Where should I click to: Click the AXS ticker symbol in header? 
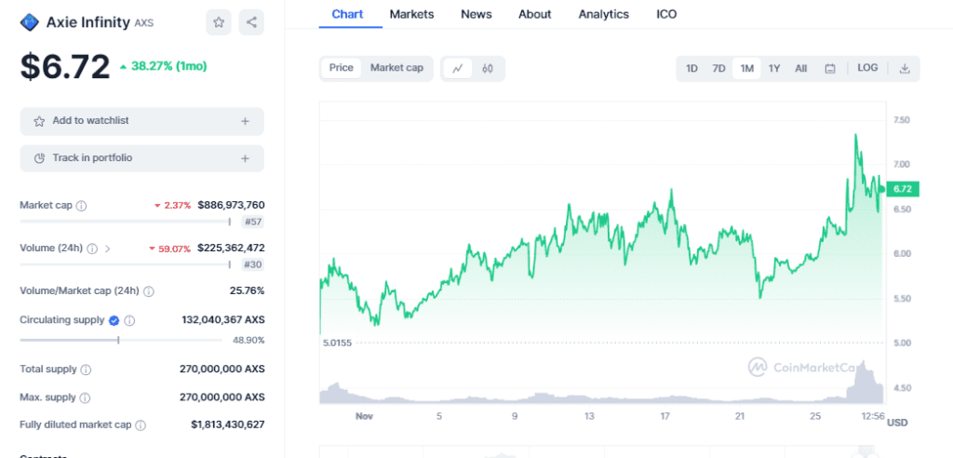pyautogui.click(x=144, y=23)
